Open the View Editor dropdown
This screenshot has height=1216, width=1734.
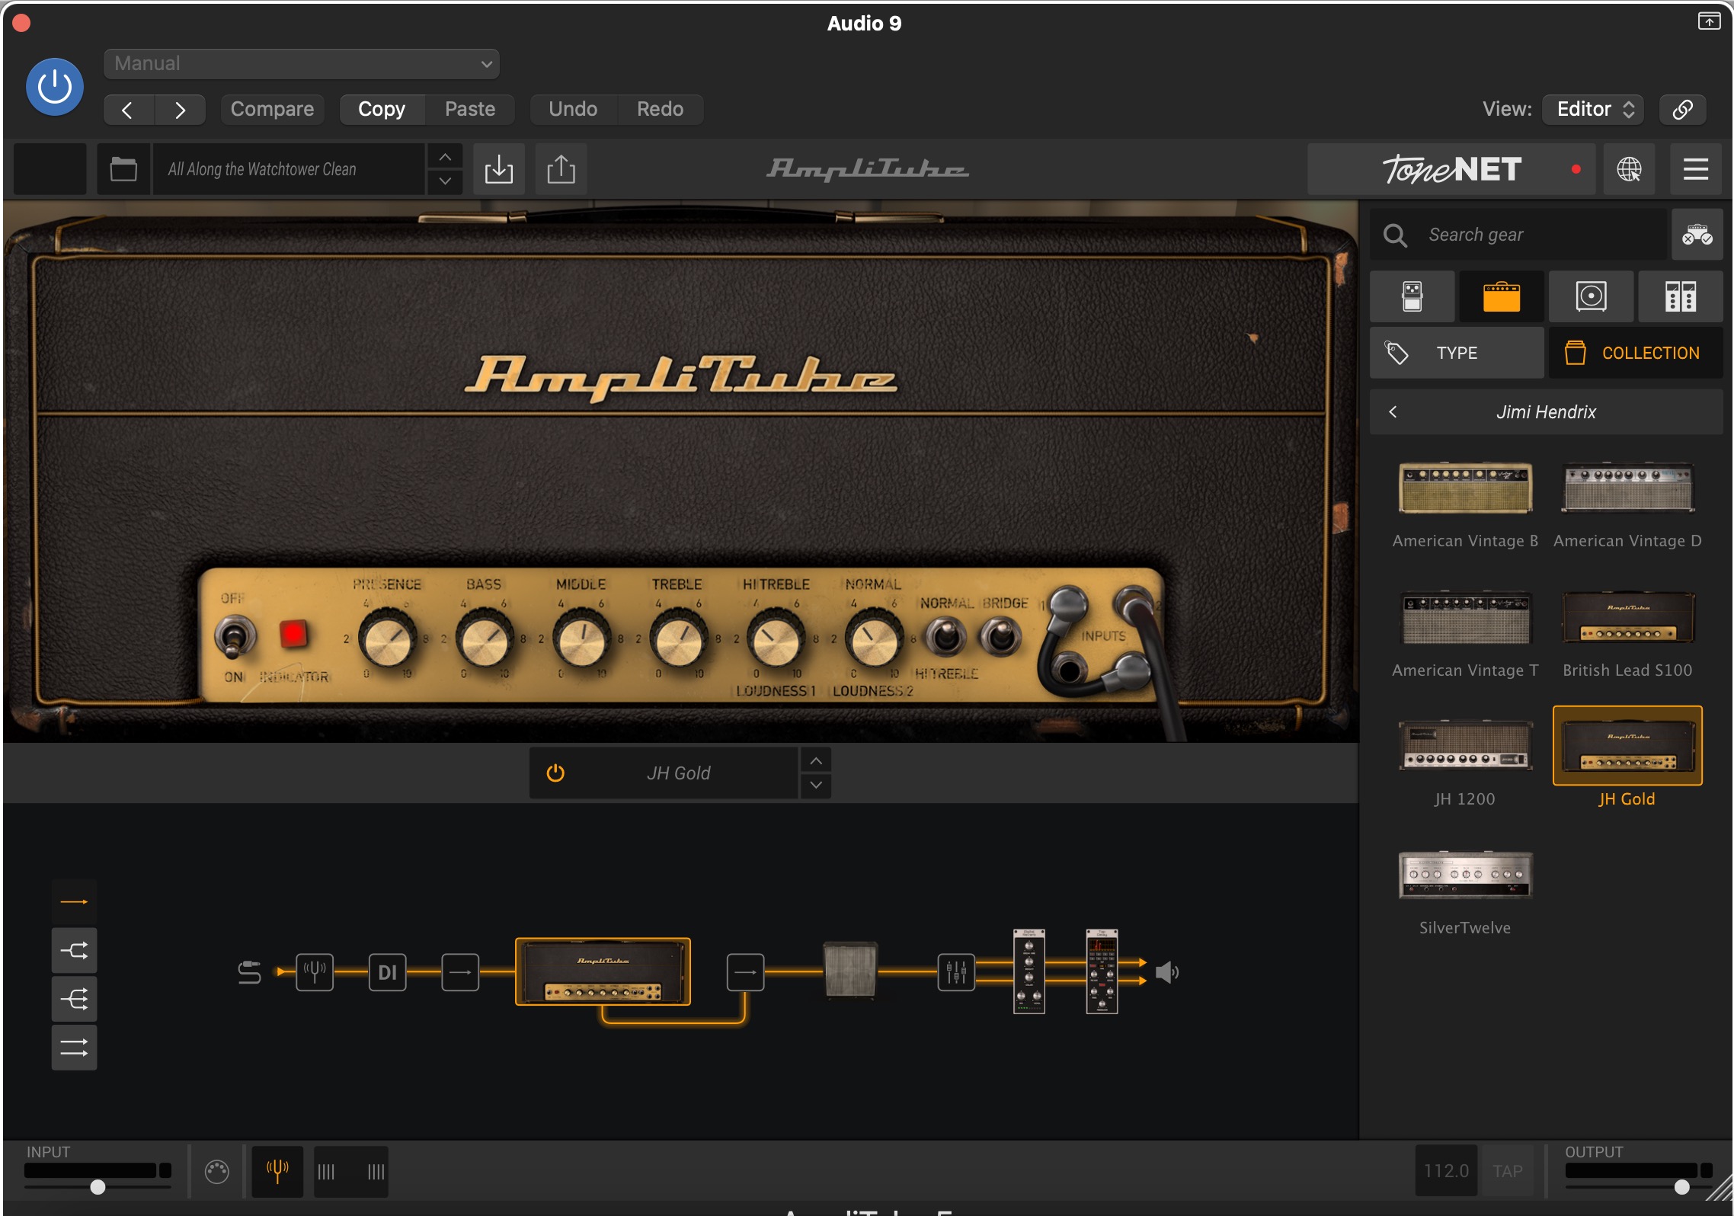point(1593,110)
